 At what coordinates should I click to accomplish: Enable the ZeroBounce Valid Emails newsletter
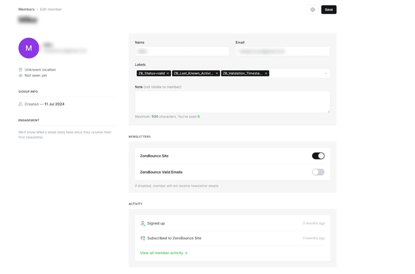318,172
